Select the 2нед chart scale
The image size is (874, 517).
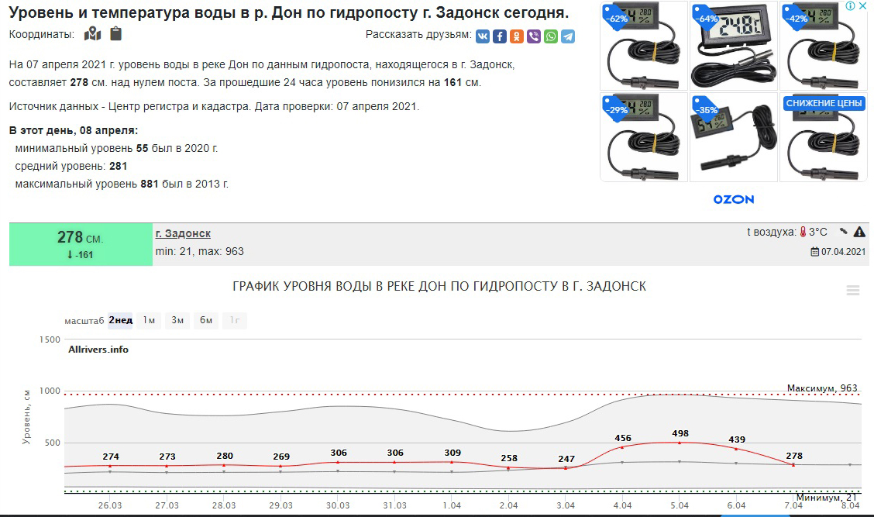click(x=120, y=320)
